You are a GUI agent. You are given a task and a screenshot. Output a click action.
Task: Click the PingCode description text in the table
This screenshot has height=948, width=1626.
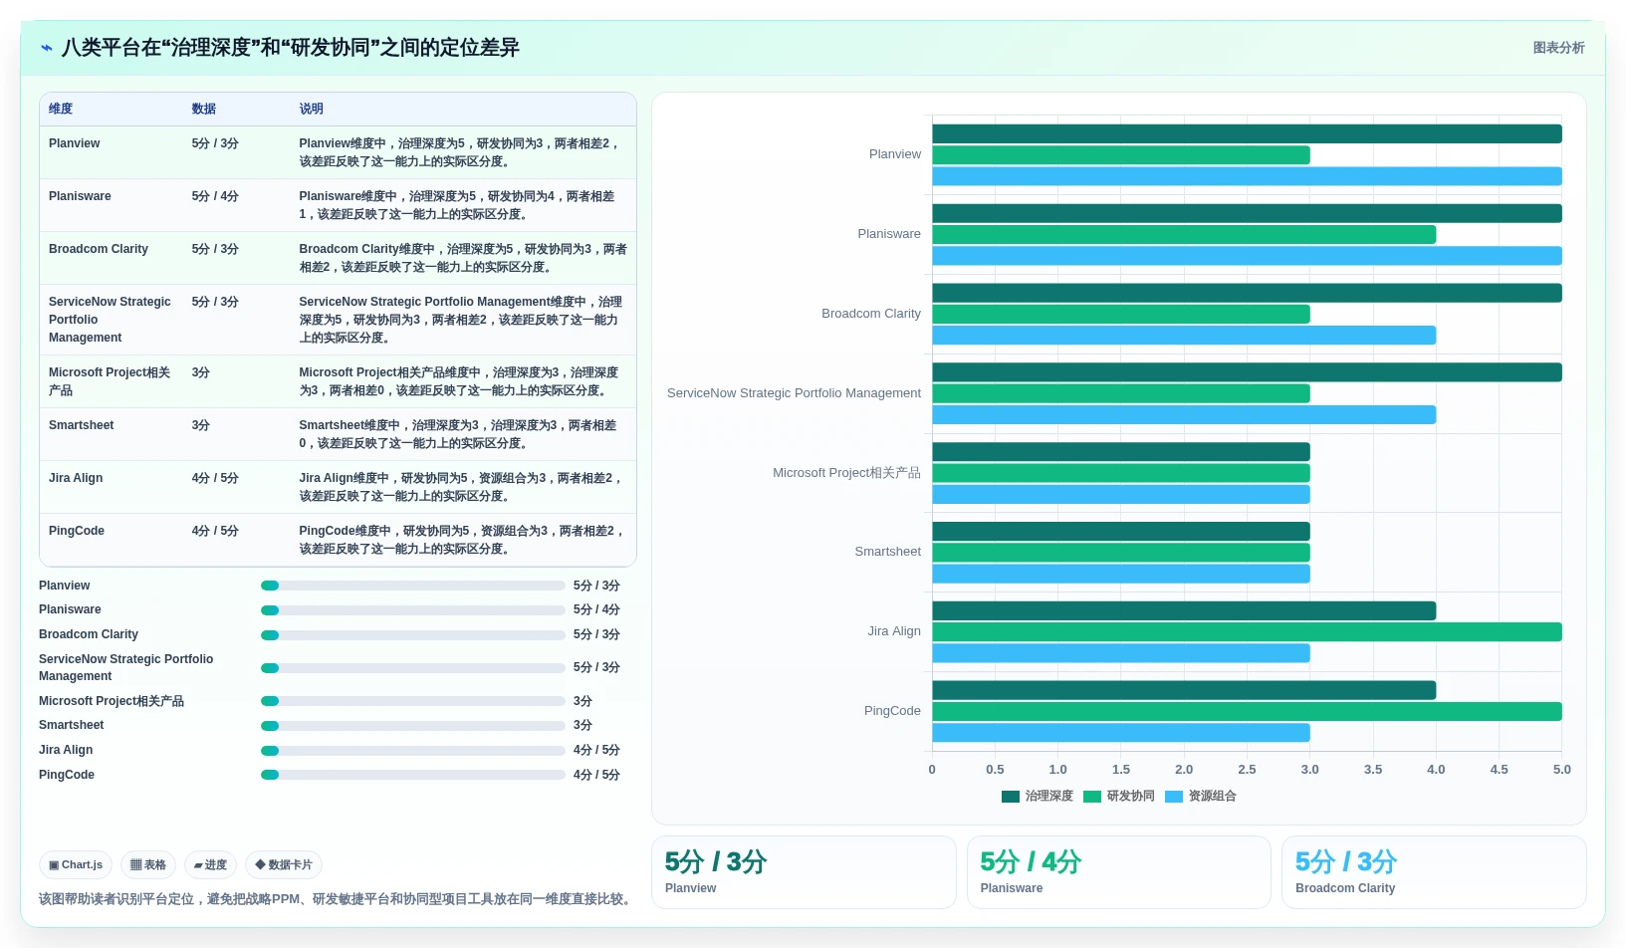click(x=463, y=540)
